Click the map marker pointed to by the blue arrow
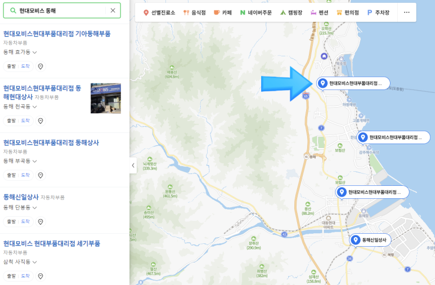 (x=353, y=83)
